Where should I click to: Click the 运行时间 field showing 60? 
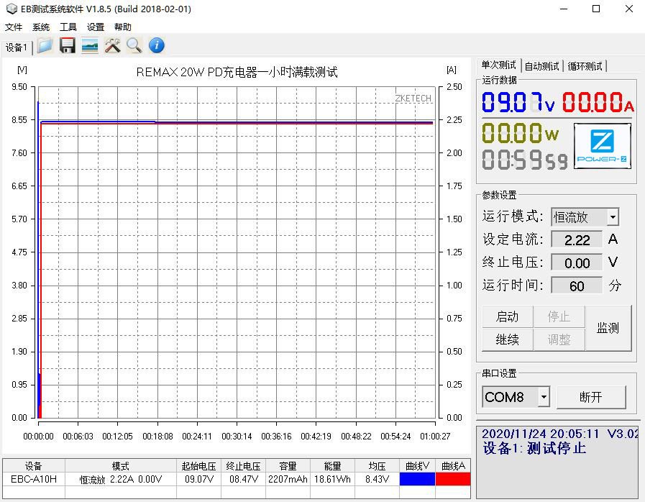pos(577,286)
